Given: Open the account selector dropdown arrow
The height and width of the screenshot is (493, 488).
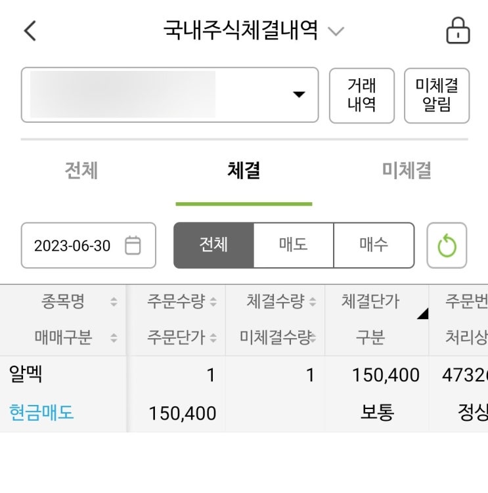Looking at the screenshot, I should point(299,95).
